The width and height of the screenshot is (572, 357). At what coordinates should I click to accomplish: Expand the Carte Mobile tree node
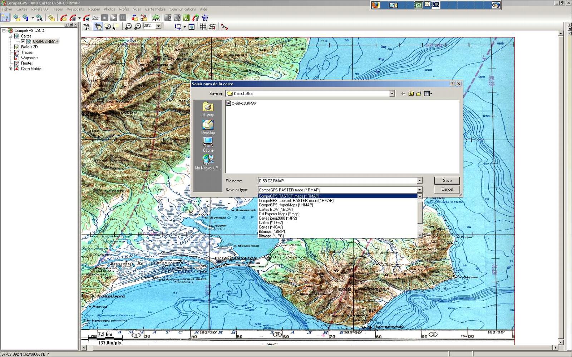pyautogui.click(x=10, y=69)
